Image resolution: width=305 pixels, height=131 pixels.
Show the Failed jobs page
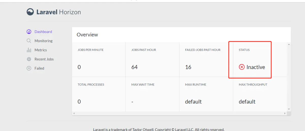39,68
